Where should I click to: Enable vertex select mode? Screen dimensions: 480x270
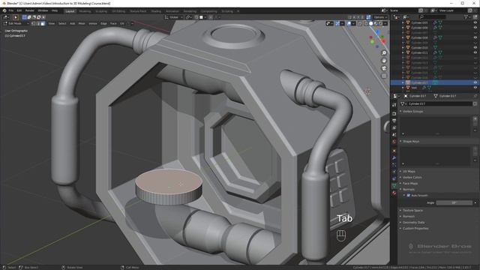[33, 23]
